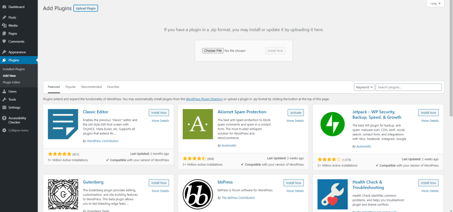The width and height of the screenshot is (453, 212).
Task: Click the Appearance paintbrush icon
Action: [x=4, y=52]
